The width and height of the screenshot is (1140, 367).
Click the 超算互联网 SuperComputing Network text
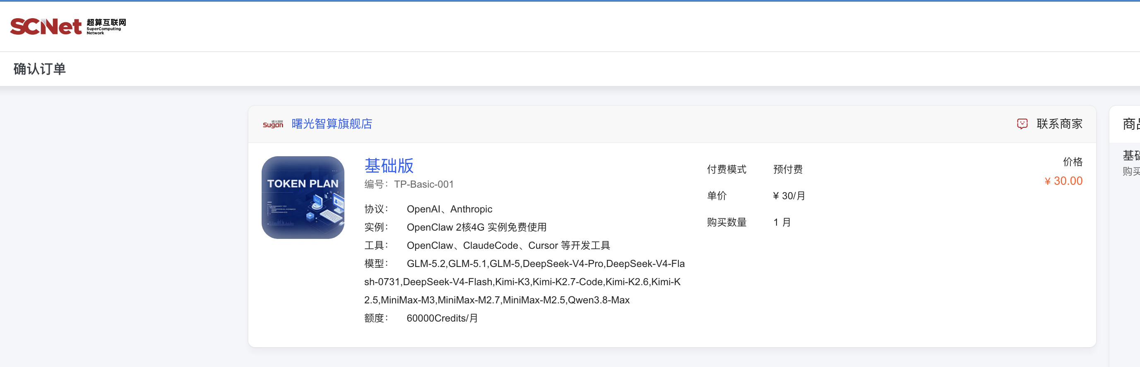[106, 26]
